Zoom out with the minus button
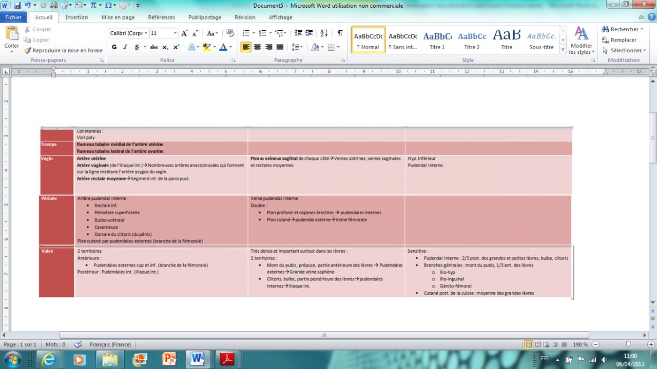This screenshot has width=657, height=369. 595,344
